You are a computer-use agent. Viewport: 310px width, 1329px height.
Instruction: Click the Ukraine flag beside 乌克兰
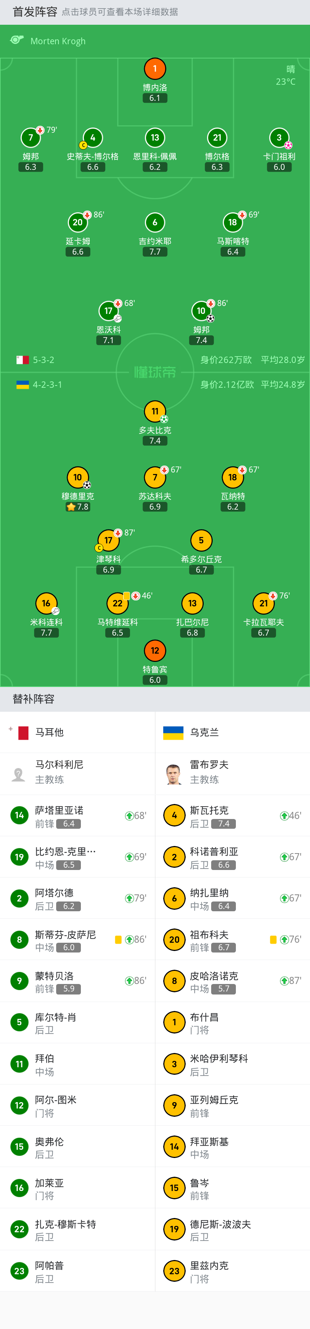click(x=173, y=733)
